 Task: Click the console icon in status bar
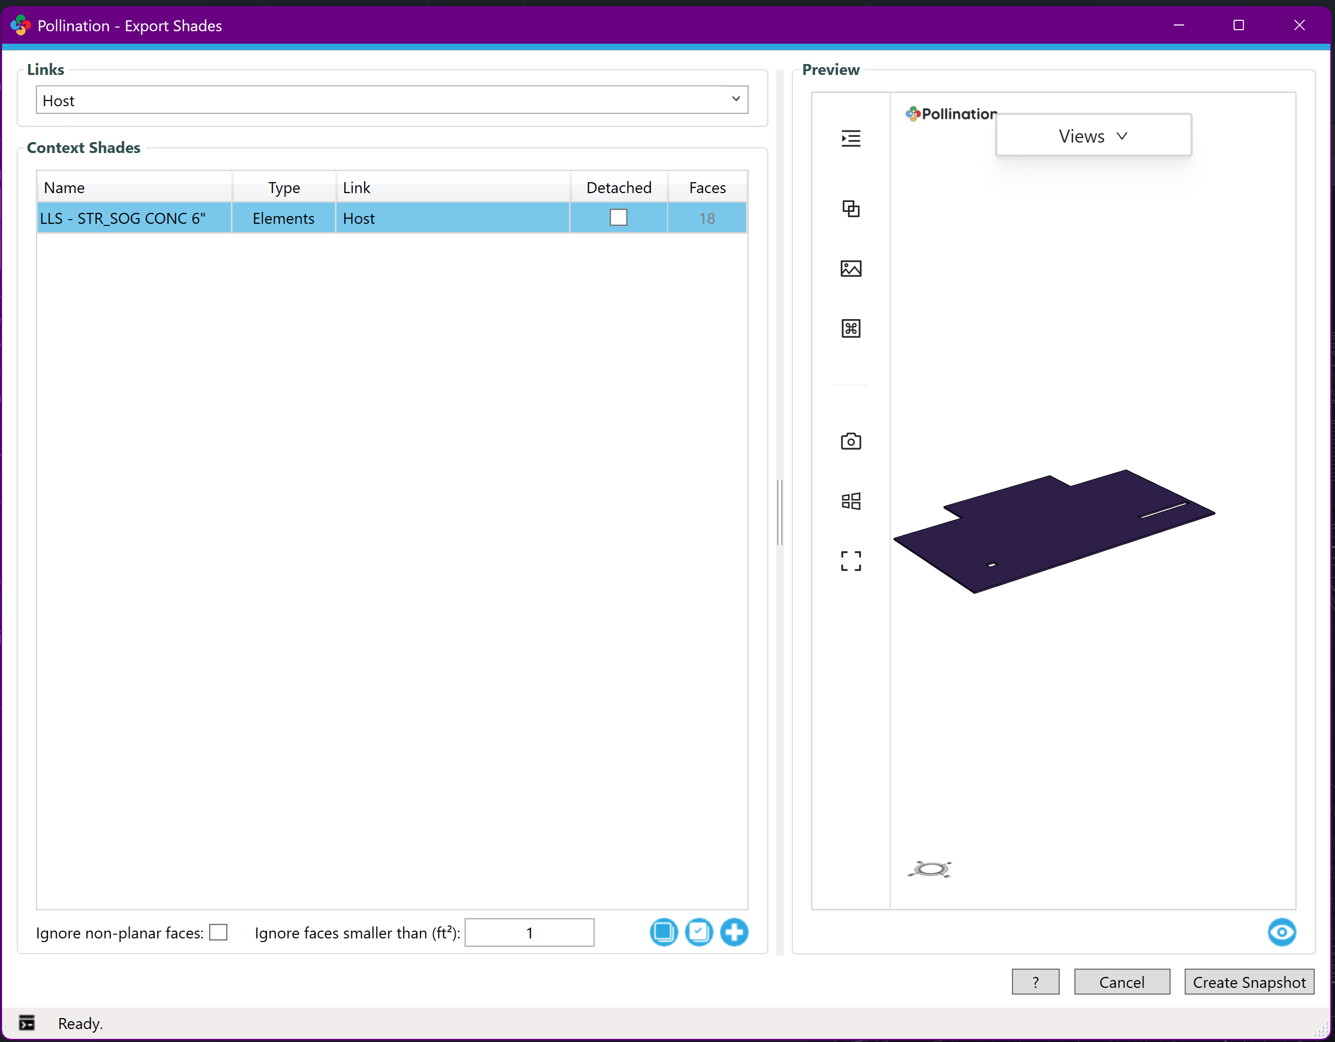[27, 1022]
